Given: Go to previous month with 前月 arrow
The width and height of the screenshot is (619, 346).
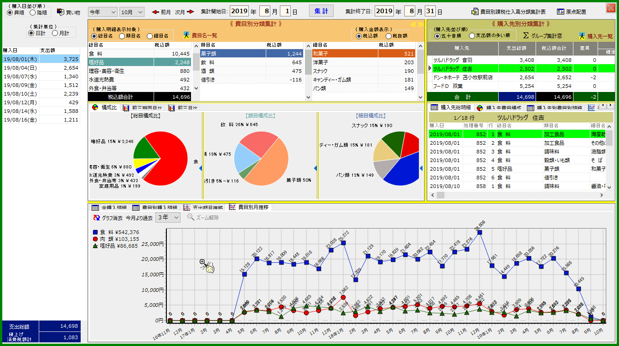Looking at the screenshot, I should pos(156,12).
